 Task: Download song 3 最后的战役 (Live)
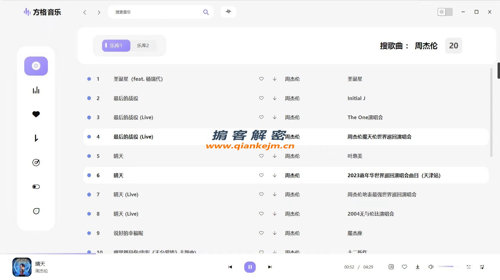tap(275, 117)
